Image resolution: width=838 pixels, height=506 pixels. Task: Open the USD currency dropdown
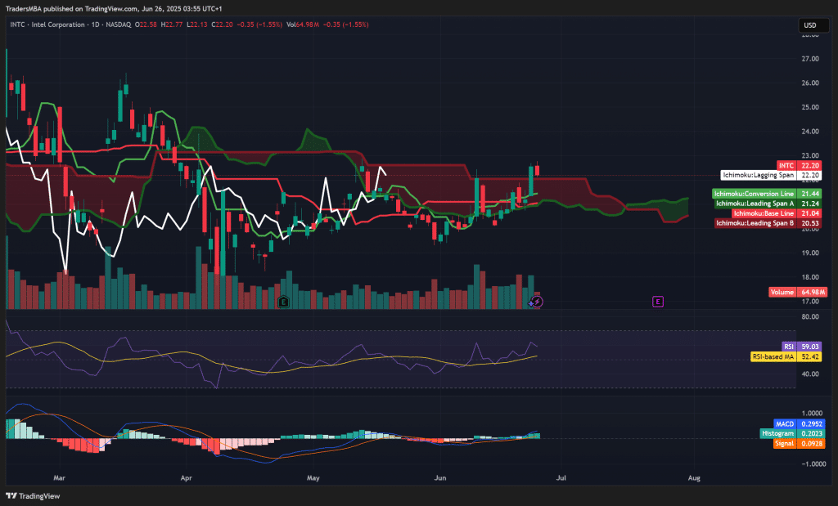(809, 25)
